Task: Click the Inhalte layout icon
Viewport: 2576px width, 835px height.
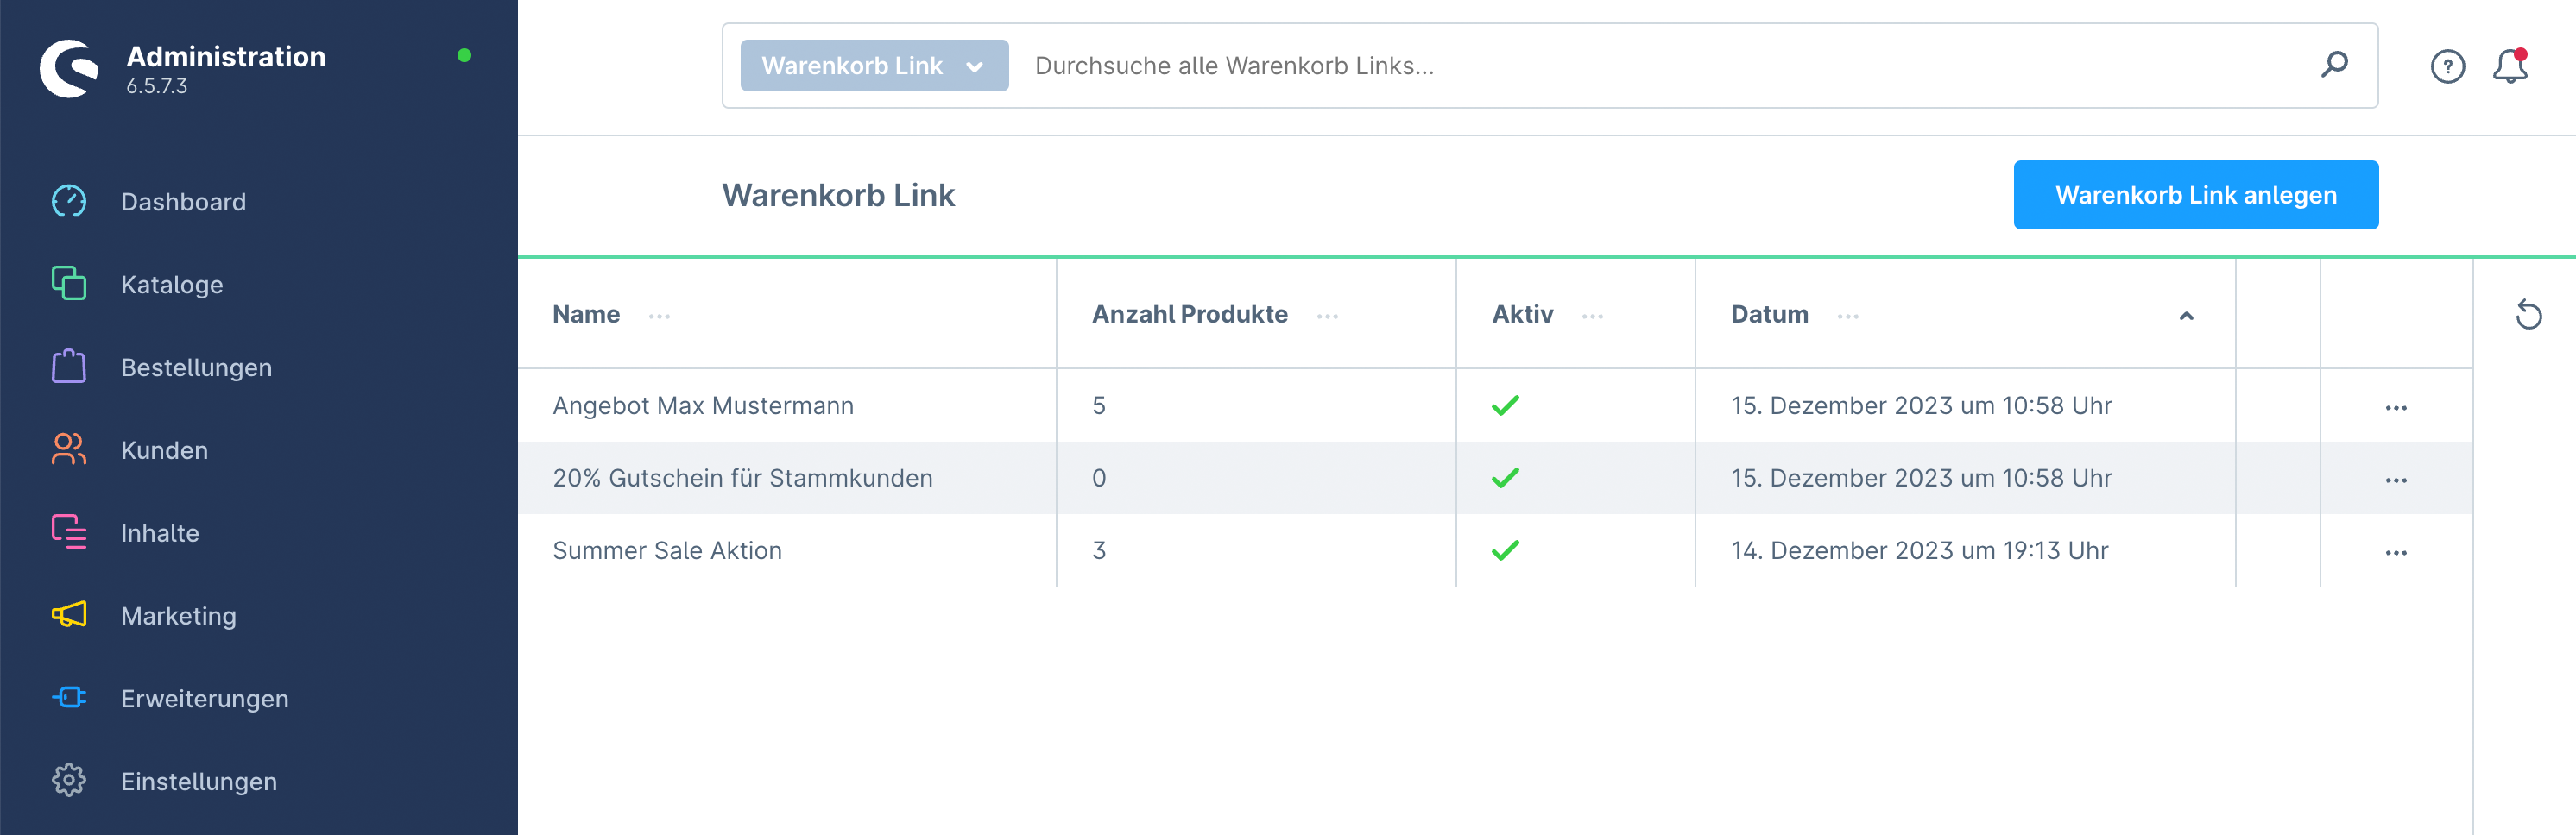Action: pyautogui.click(x=69, y=532)
